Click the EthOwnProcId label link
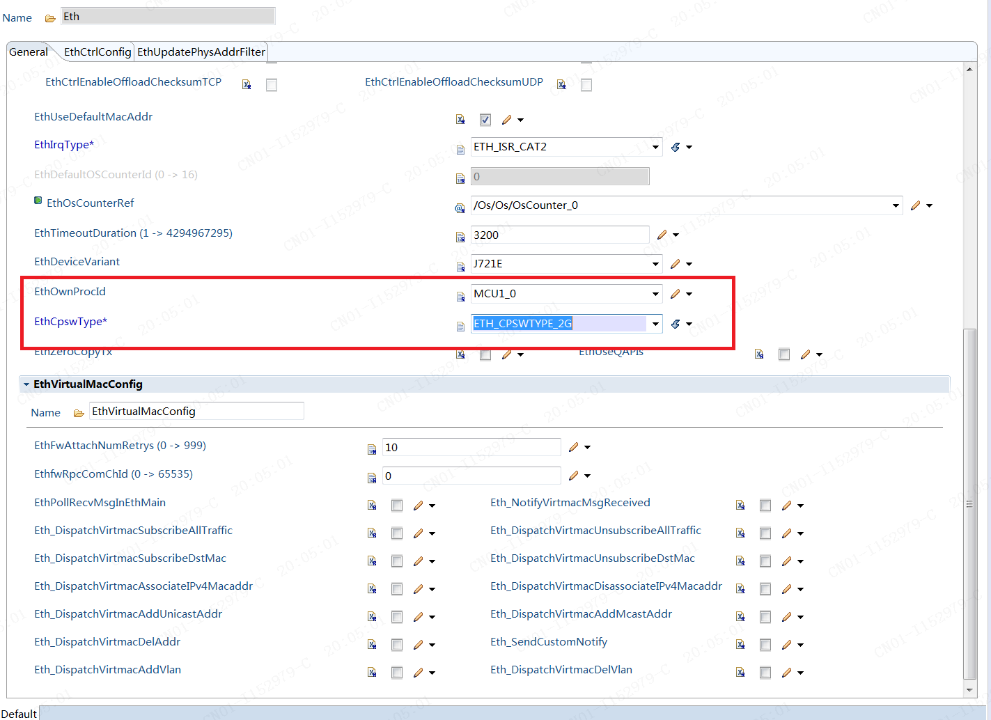Viewport: 991px width, 720px height. click(x=70, y=291)
